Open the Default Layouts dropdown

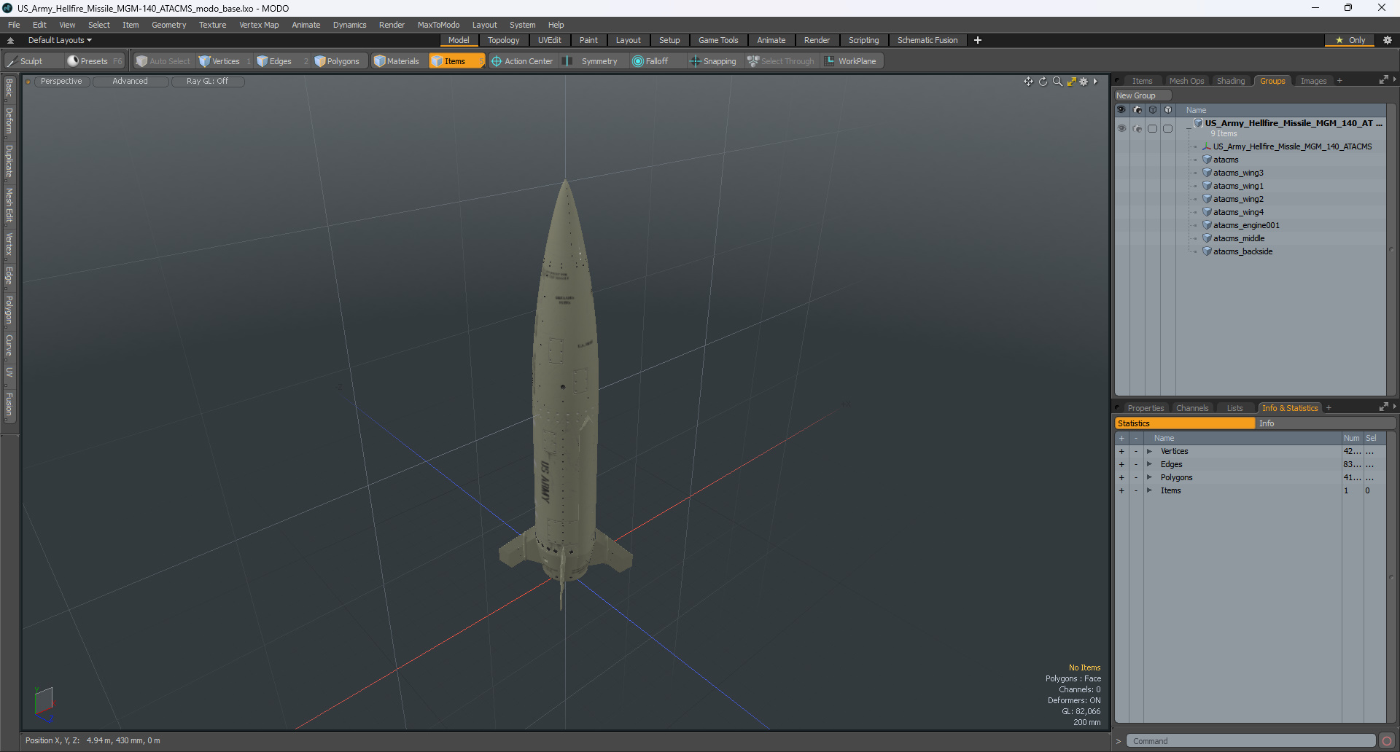click(x=60, y=40)
